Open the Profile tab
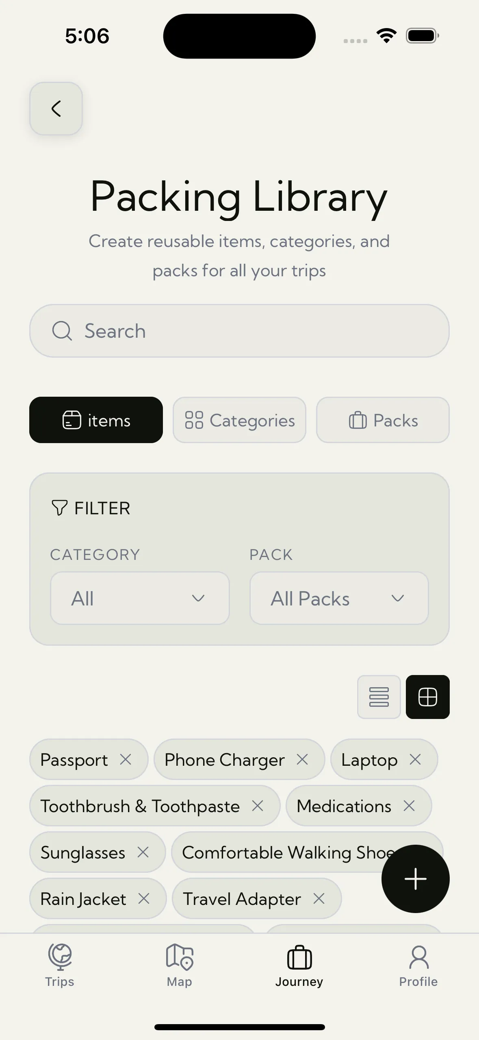The image size is (479, 1040). 418,965
